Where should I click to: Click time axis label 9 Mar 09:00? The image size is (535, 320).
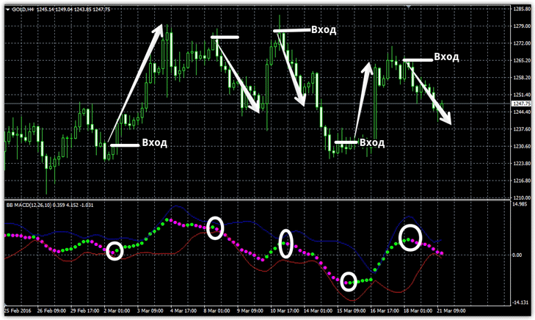[250, 310]
